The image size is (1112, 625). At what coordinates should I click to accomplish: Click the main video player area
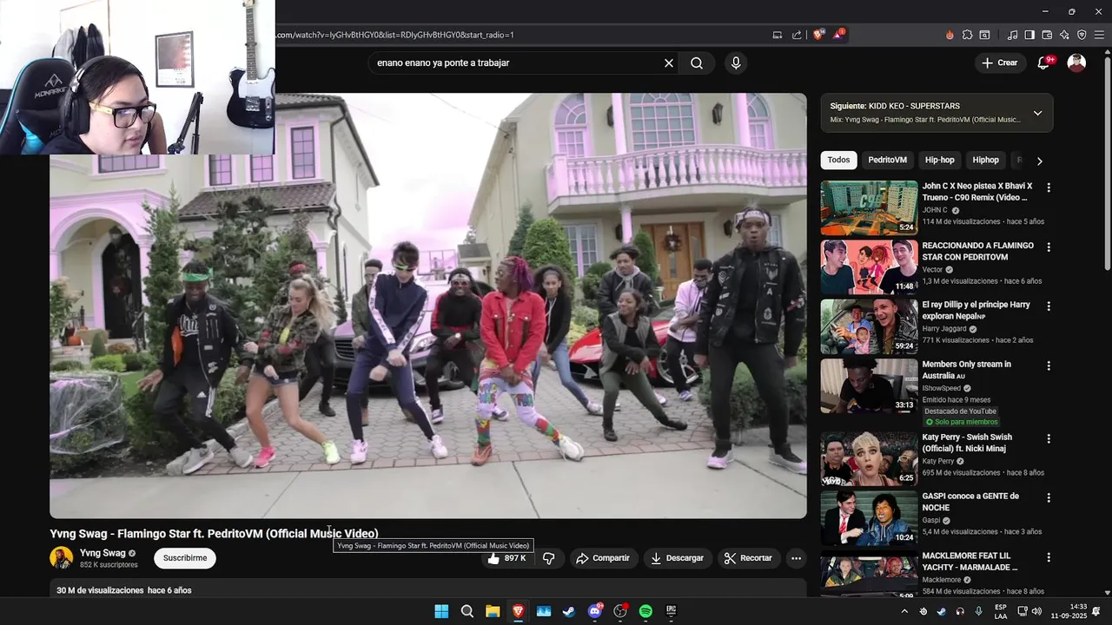pyautogui.click(x=427, y=306)
